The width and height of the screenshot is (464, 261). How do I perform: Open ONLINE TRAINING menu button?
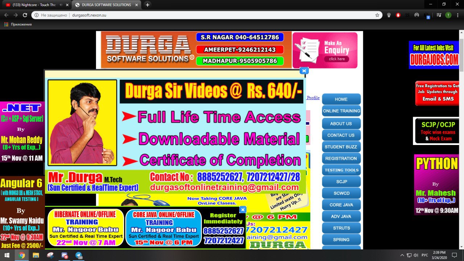pyautogui.click(x=341, y=111)
